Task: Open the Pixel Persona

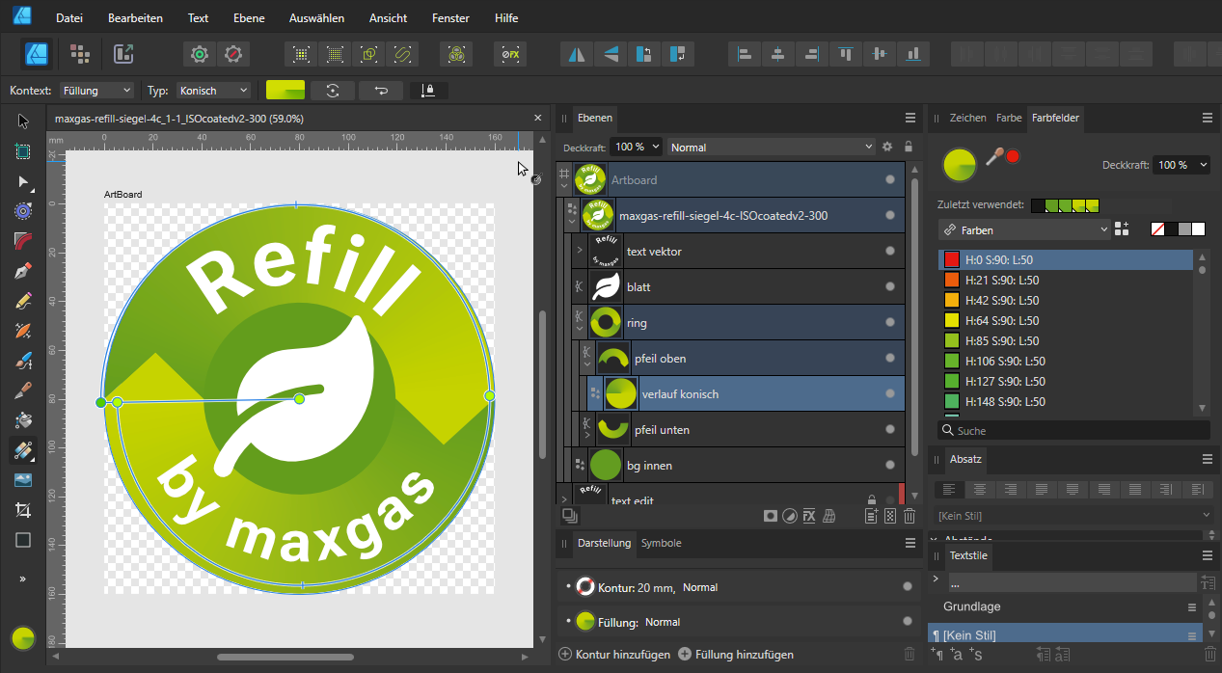Action: point(80,54)
